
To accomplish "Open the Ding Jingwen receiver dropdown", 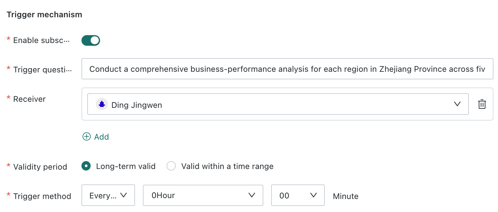I will pos(278,104).
